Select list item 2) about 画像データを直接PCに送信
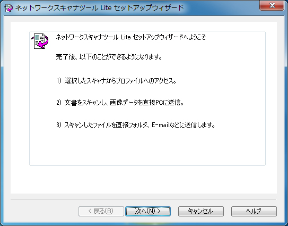The image size is (288, 226). (x=120, y=103)
